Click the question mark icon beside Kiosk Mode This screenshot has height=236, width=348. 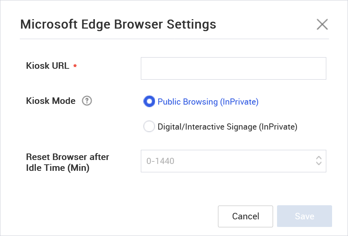(x=87, y=101)
